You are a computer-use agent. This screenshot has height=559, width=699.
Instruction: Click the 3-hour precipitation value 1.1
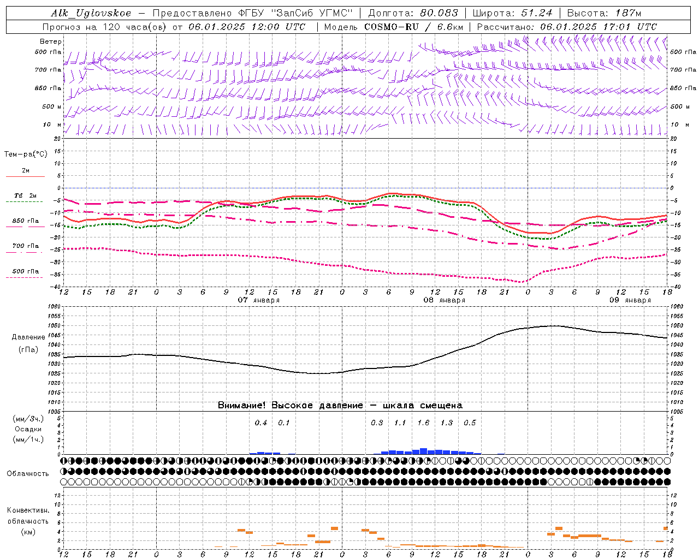coord(400,423)
